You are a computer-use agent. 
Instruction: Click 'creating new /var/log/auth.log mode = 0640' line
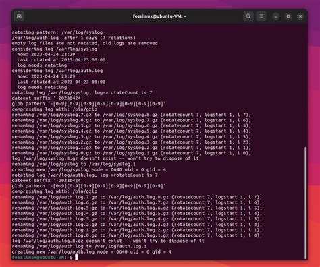pyautogui.click(x=92, y=251)
